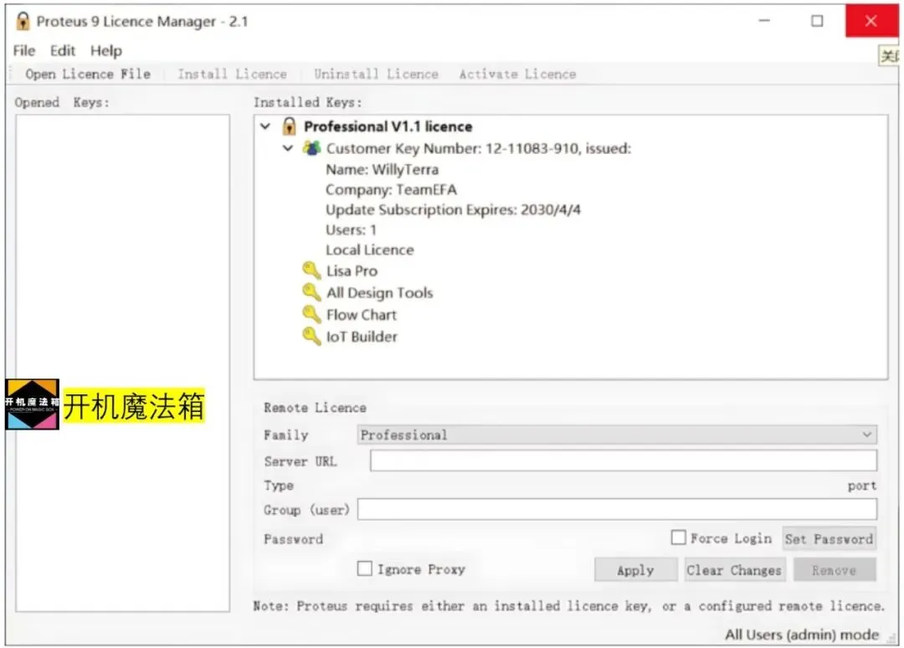
Task: Select the All Design Tools entry
Action: coord(379,293)
